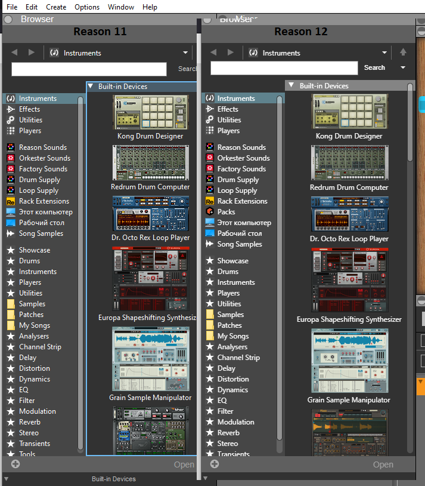
Task: Click Open button in Reason 11 browser
Action: click(184, 465)
